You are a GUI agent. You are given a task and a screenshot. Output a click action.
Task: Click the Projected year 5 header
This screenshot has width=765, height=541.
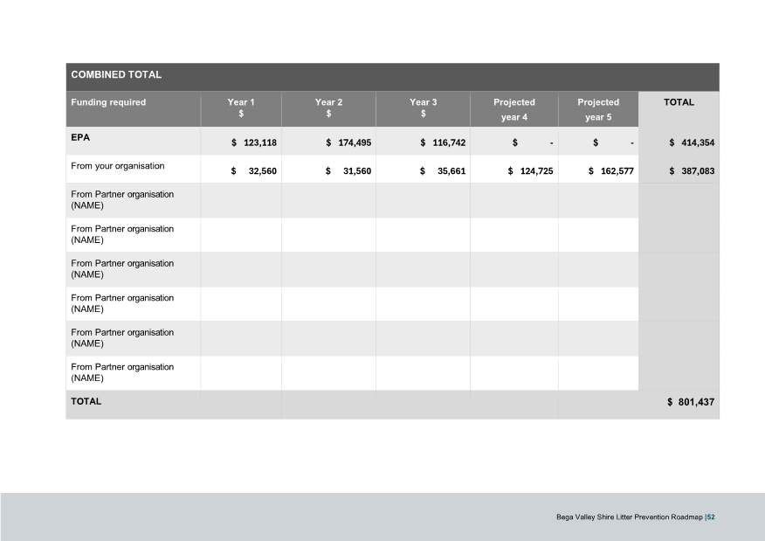click(x=598, y=109)
